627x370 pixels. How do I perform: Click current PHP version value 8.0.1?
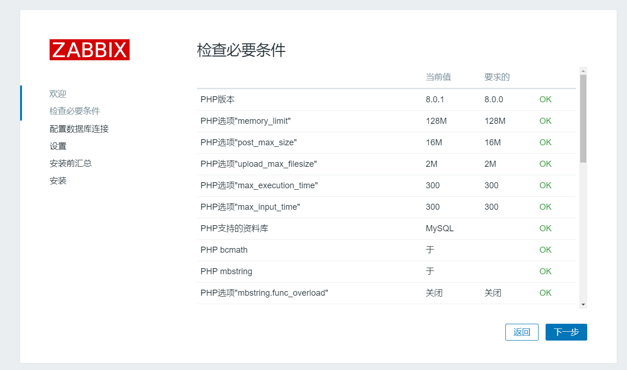435,100
